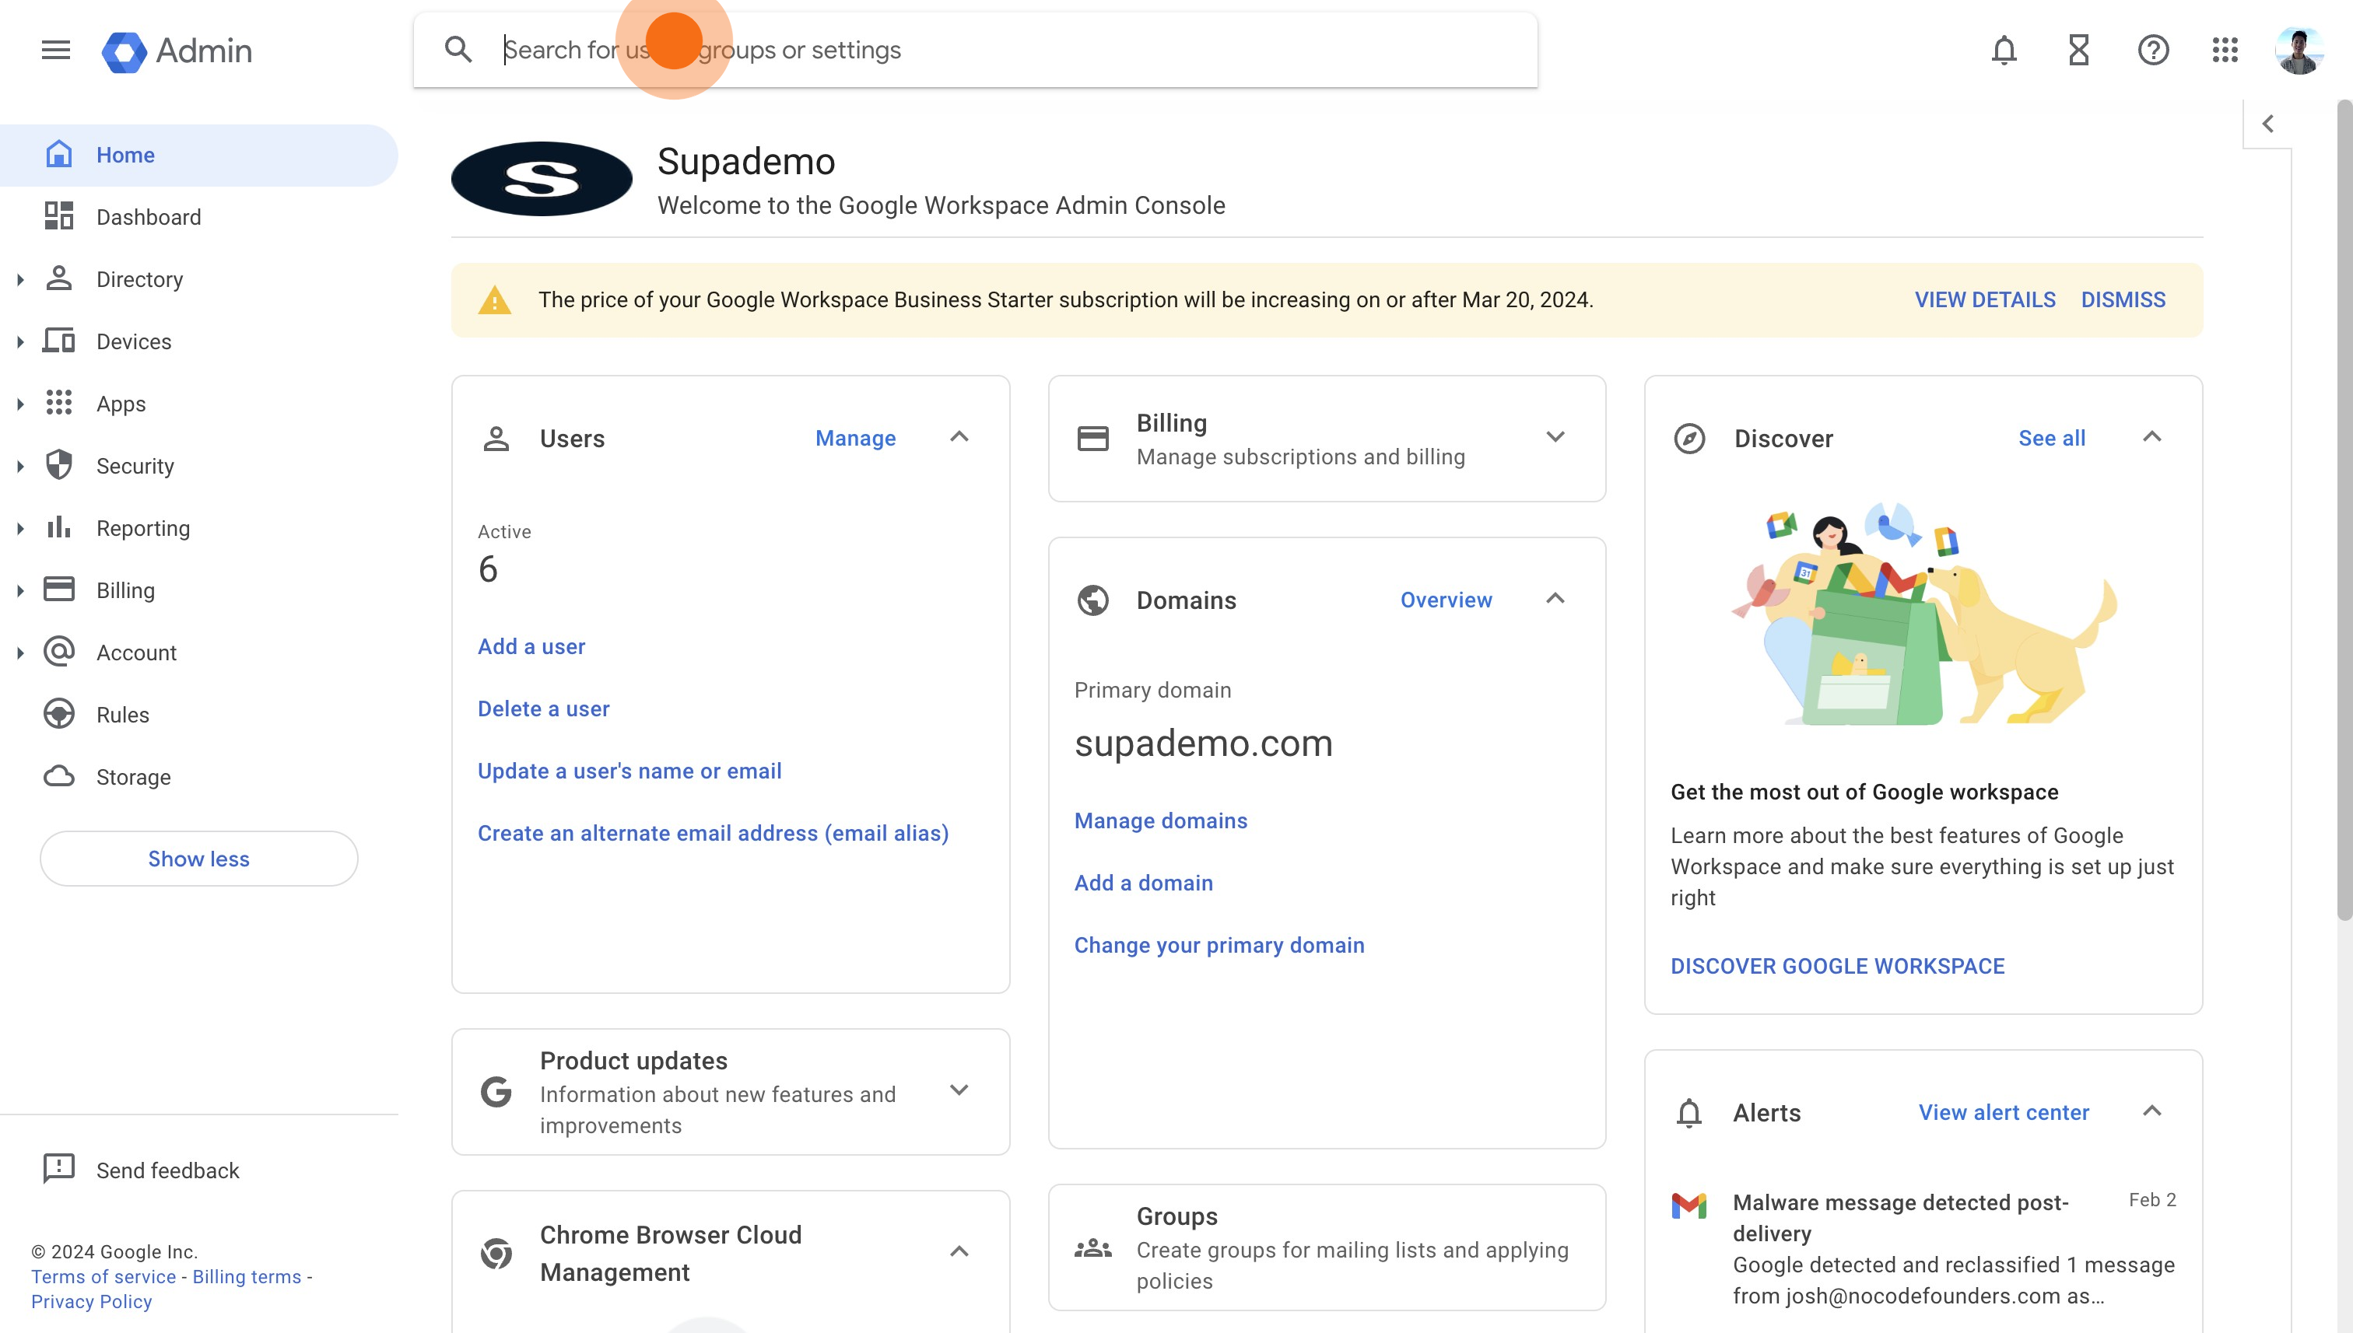Expand the Product updates card
Screen dimensions: 2353x1333
click(959, 1090)
